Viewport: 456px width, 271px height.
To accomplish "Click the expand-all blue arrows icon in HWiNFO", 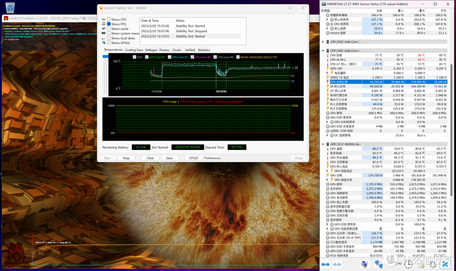I will (326, 264).
